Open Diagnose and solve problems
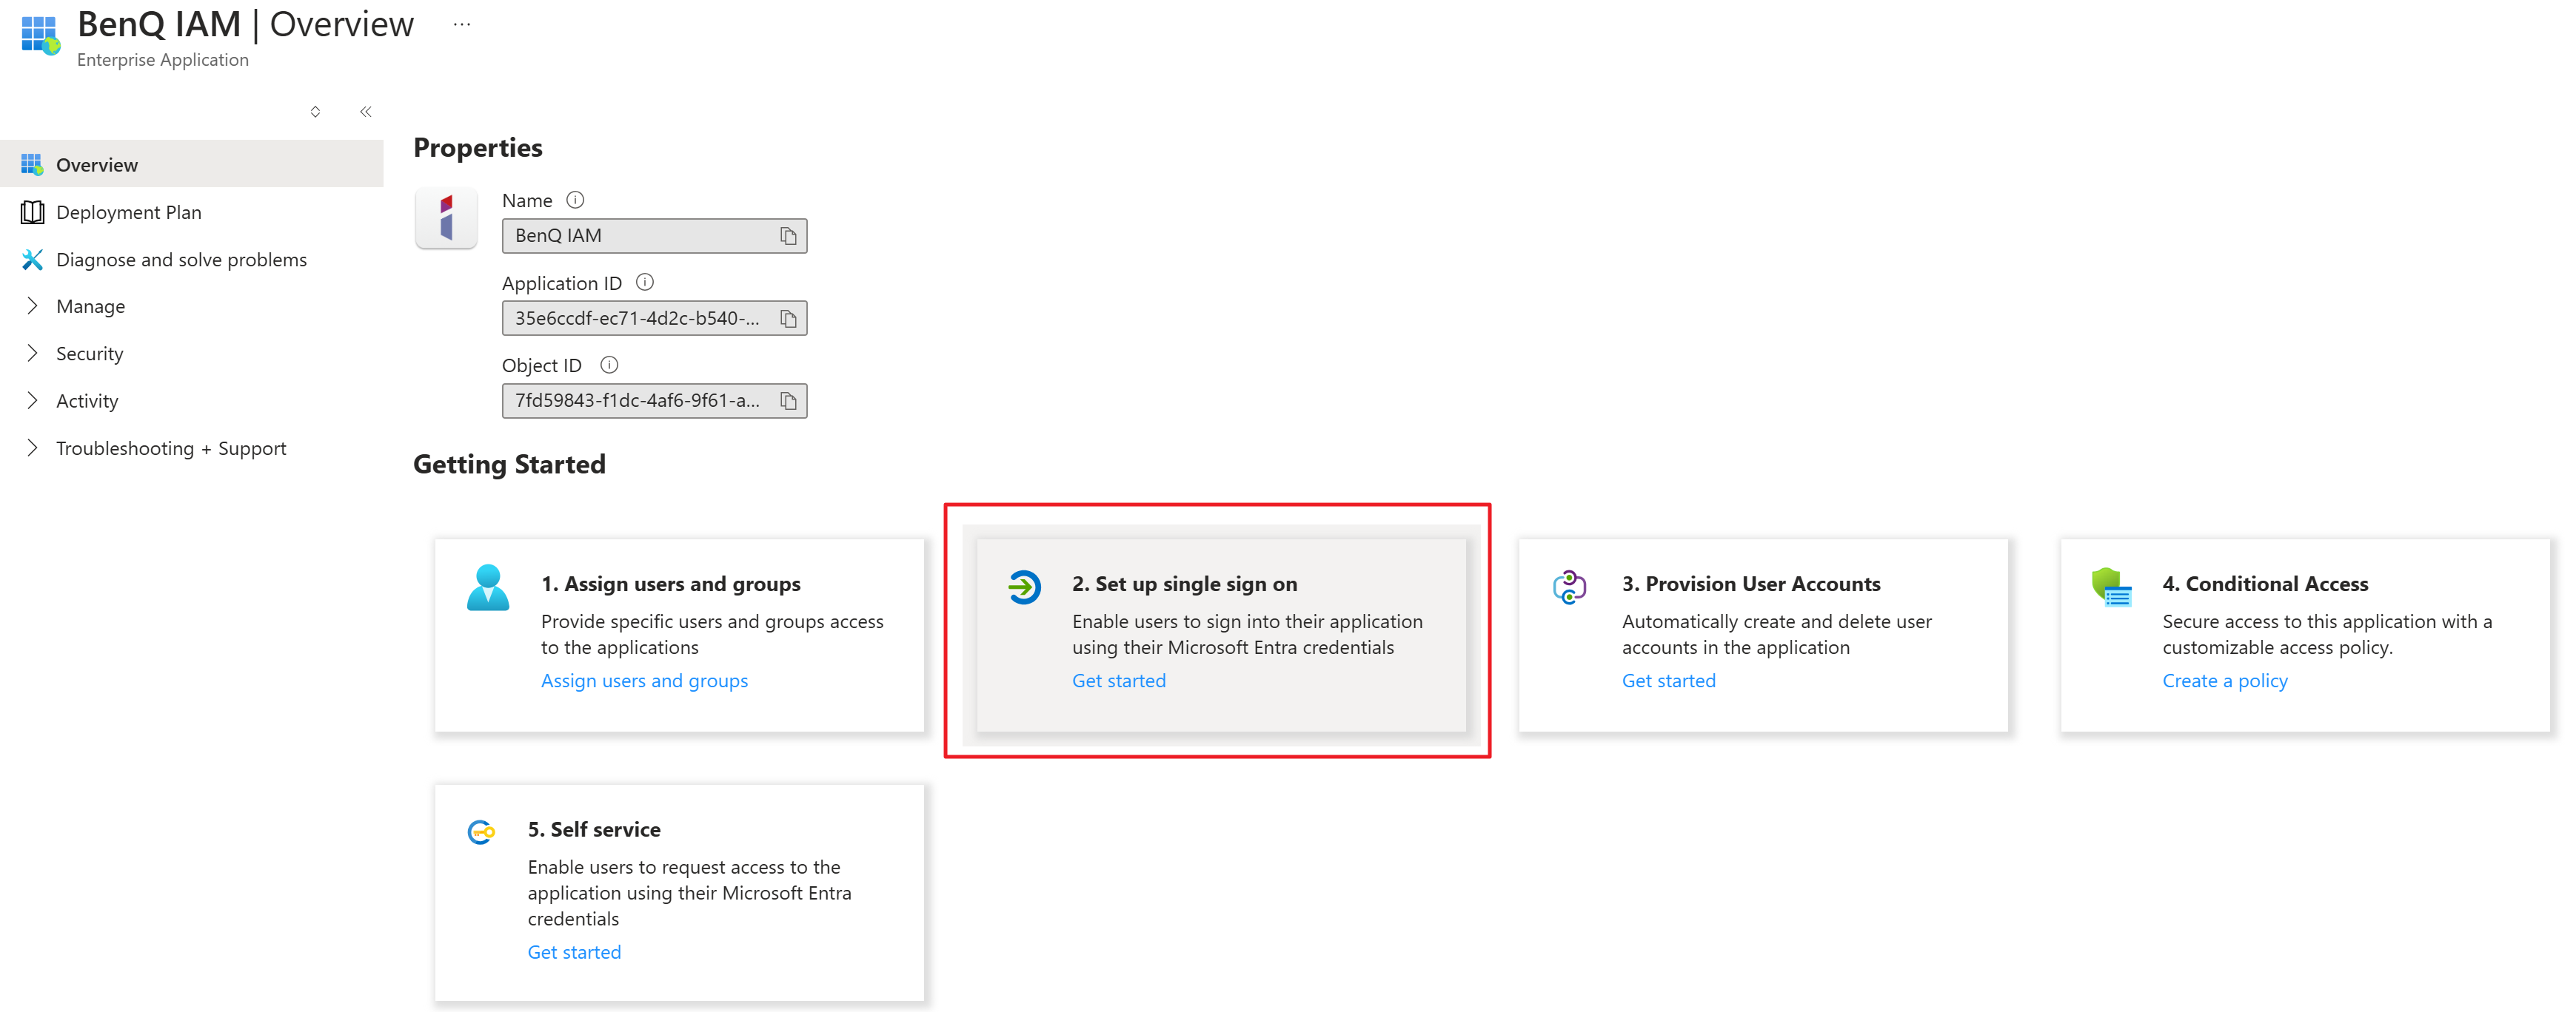The image size is (2576, 1012). point(181,260)
